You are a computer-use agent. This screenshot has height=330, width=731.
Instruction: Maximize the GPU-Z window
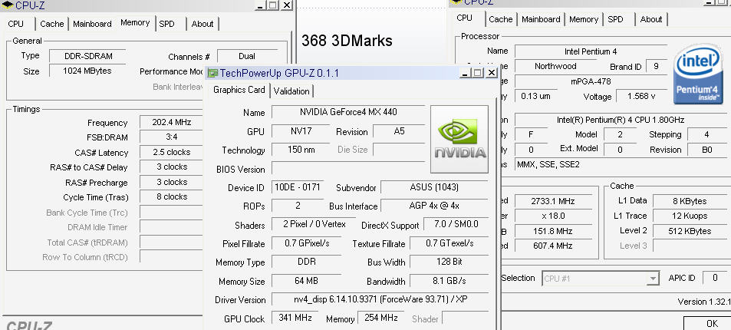point(478,73)
